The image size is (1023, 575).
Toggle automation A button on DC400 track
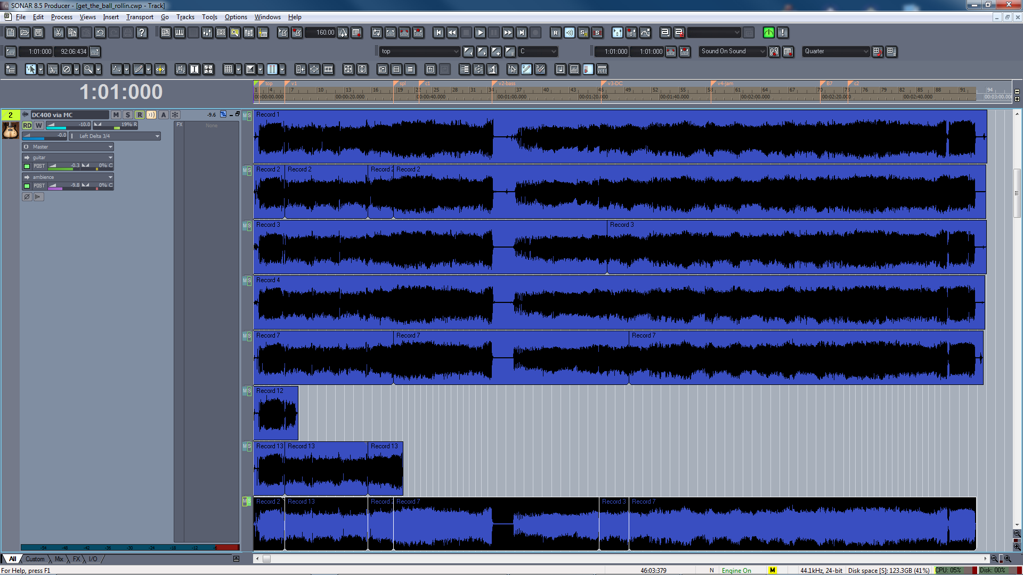[164, 115]
